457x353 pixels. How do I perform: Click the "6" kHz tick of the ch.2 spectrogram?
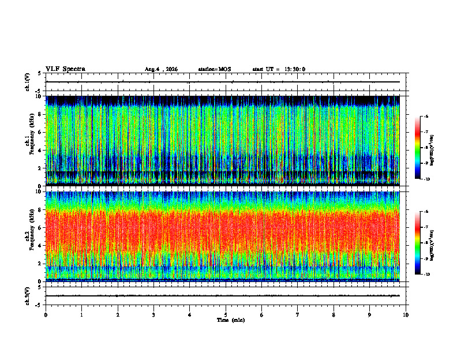click(40, 228)
